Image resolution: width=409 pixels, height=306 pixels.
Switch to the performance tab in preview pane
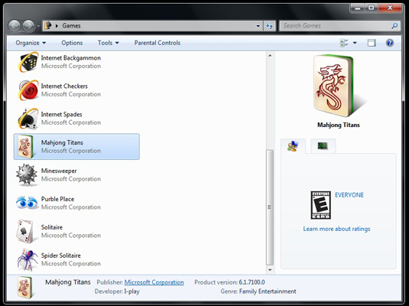tap(323, 146)
